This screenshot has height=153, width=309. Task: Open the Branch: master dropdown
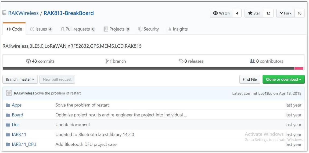tap(20, 79)
